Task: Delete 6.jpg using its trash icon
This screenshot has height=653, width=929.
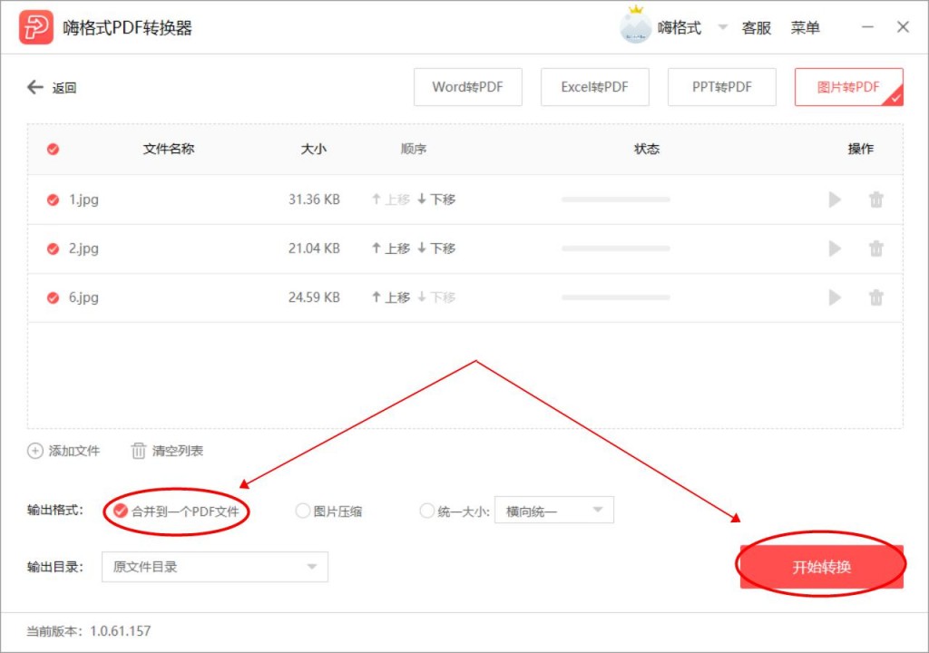Action: coord(875,297)
